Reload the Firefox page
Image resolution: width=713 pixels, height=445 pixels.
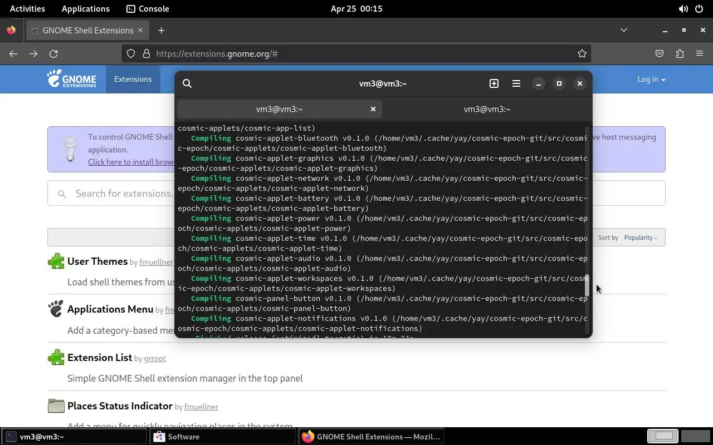tap(53, 53)
